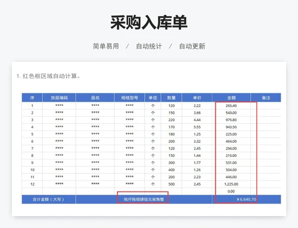Click the 合计金额（大写）label

tap(48, 199)
